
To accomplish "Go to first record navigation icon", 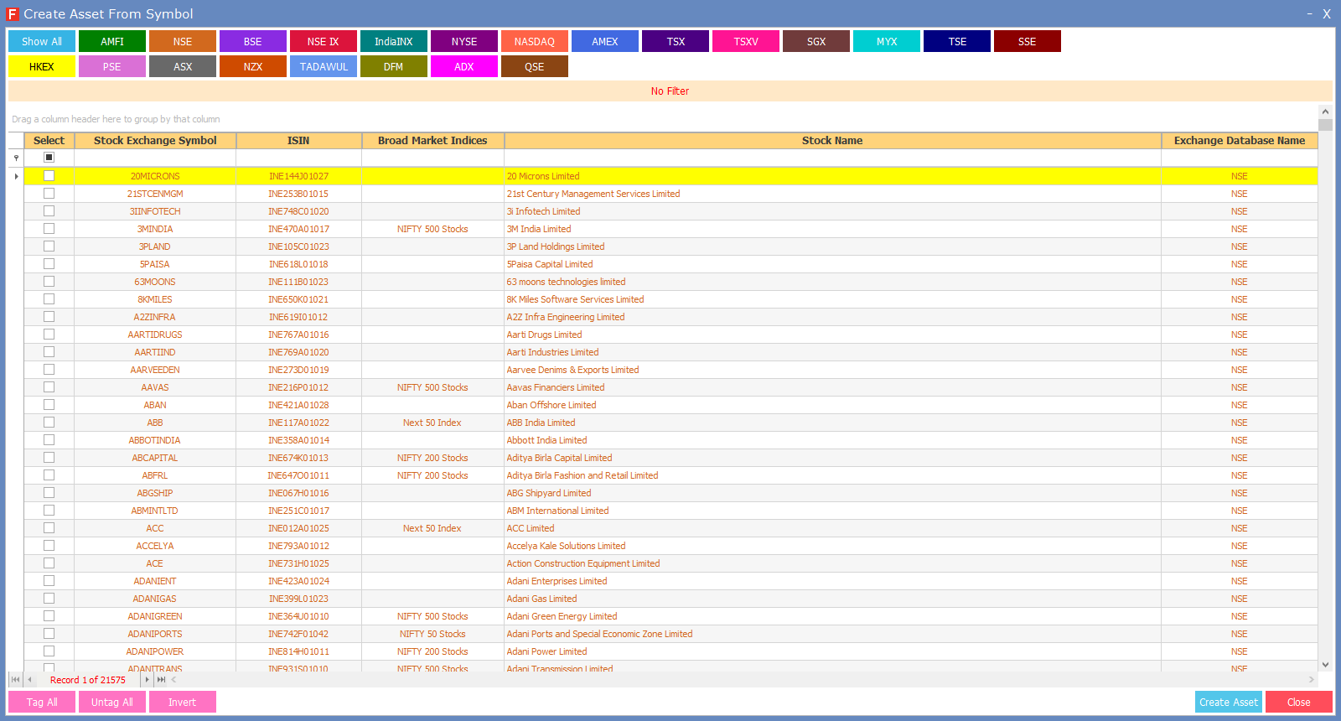I will (x=15, y=680).
